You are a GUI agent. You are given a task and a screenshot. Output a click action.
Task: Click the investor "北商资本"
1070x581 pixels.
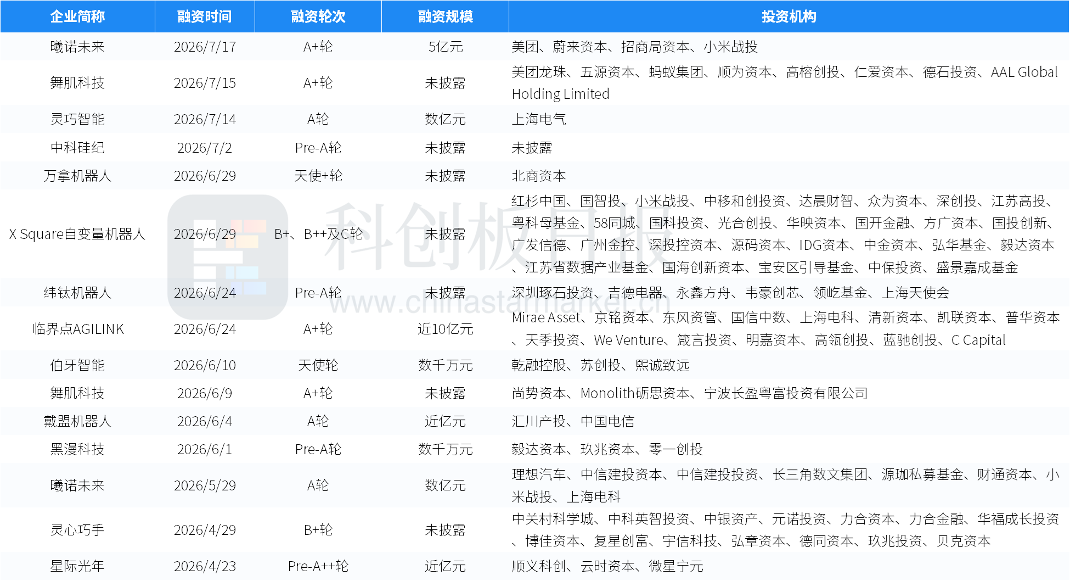pos(539,176)
